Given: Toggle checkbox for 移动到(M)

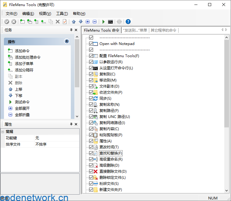Looking at the screenshot, I should (x=91, y=80).
